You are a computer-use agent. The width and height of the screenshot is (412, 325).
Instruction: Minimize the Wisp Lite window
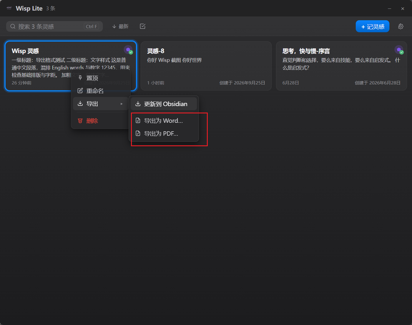389,9
